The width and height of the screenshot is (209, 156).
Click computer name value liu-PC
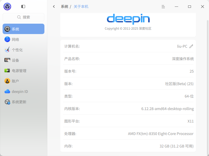tap(182, 46)
